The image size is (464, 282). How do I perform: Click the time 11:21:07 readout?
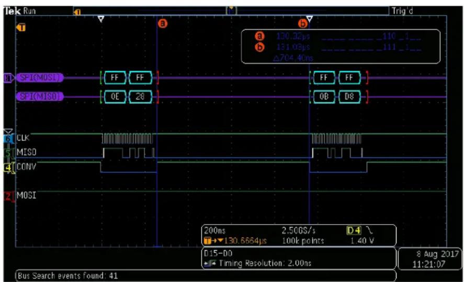[x=429, y=264]
